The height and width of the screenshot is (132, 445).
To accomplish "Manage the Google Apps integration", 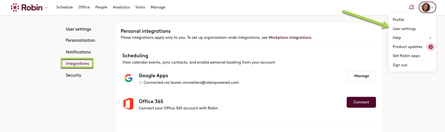I will tap(361, 76).
